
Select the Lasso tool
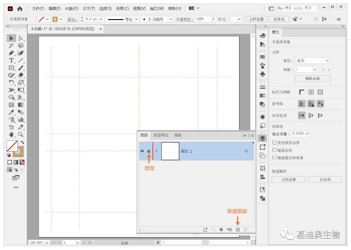coord(20,46)
